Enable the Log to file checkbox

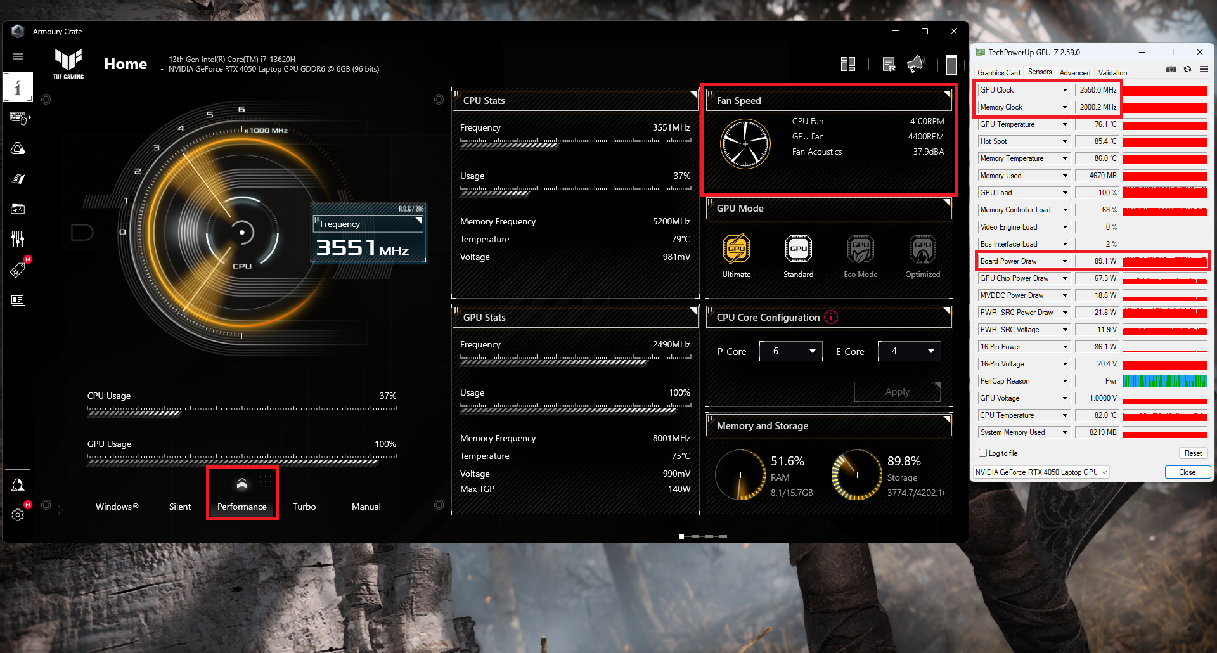[983, 453]
